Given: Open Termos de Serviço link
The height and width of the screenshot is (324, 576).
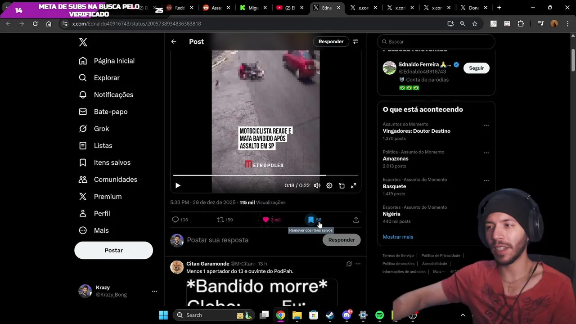Looking at the screenshot, I should (x=398, y=256).
